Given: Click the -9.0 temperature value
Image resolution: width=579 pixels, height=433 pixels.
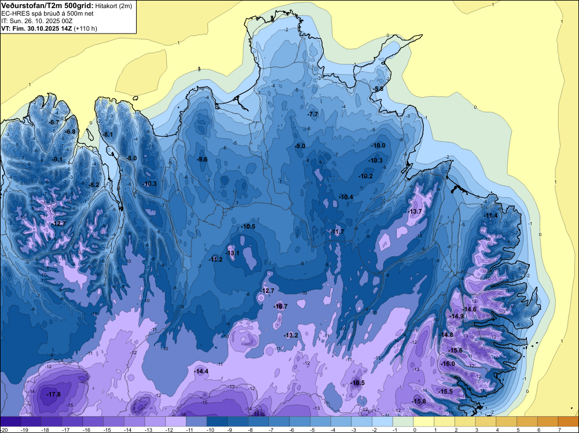Looking at the screenshot, I should coord(300,146).
